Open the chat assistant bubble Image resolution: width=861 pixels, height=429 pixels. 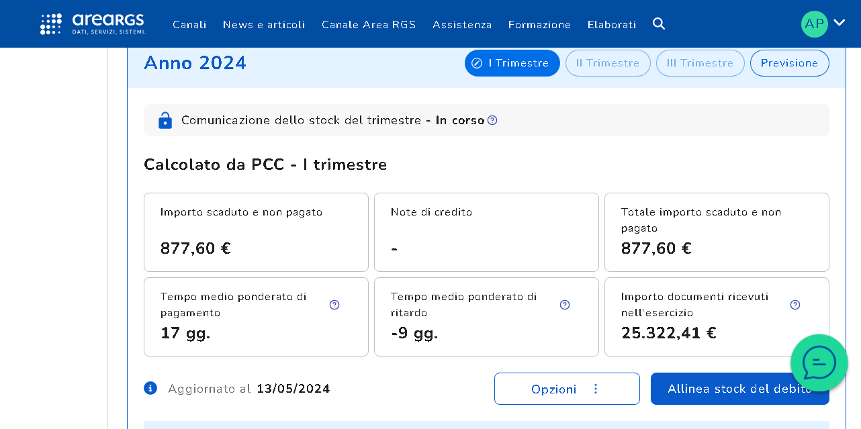pos(819,363)
